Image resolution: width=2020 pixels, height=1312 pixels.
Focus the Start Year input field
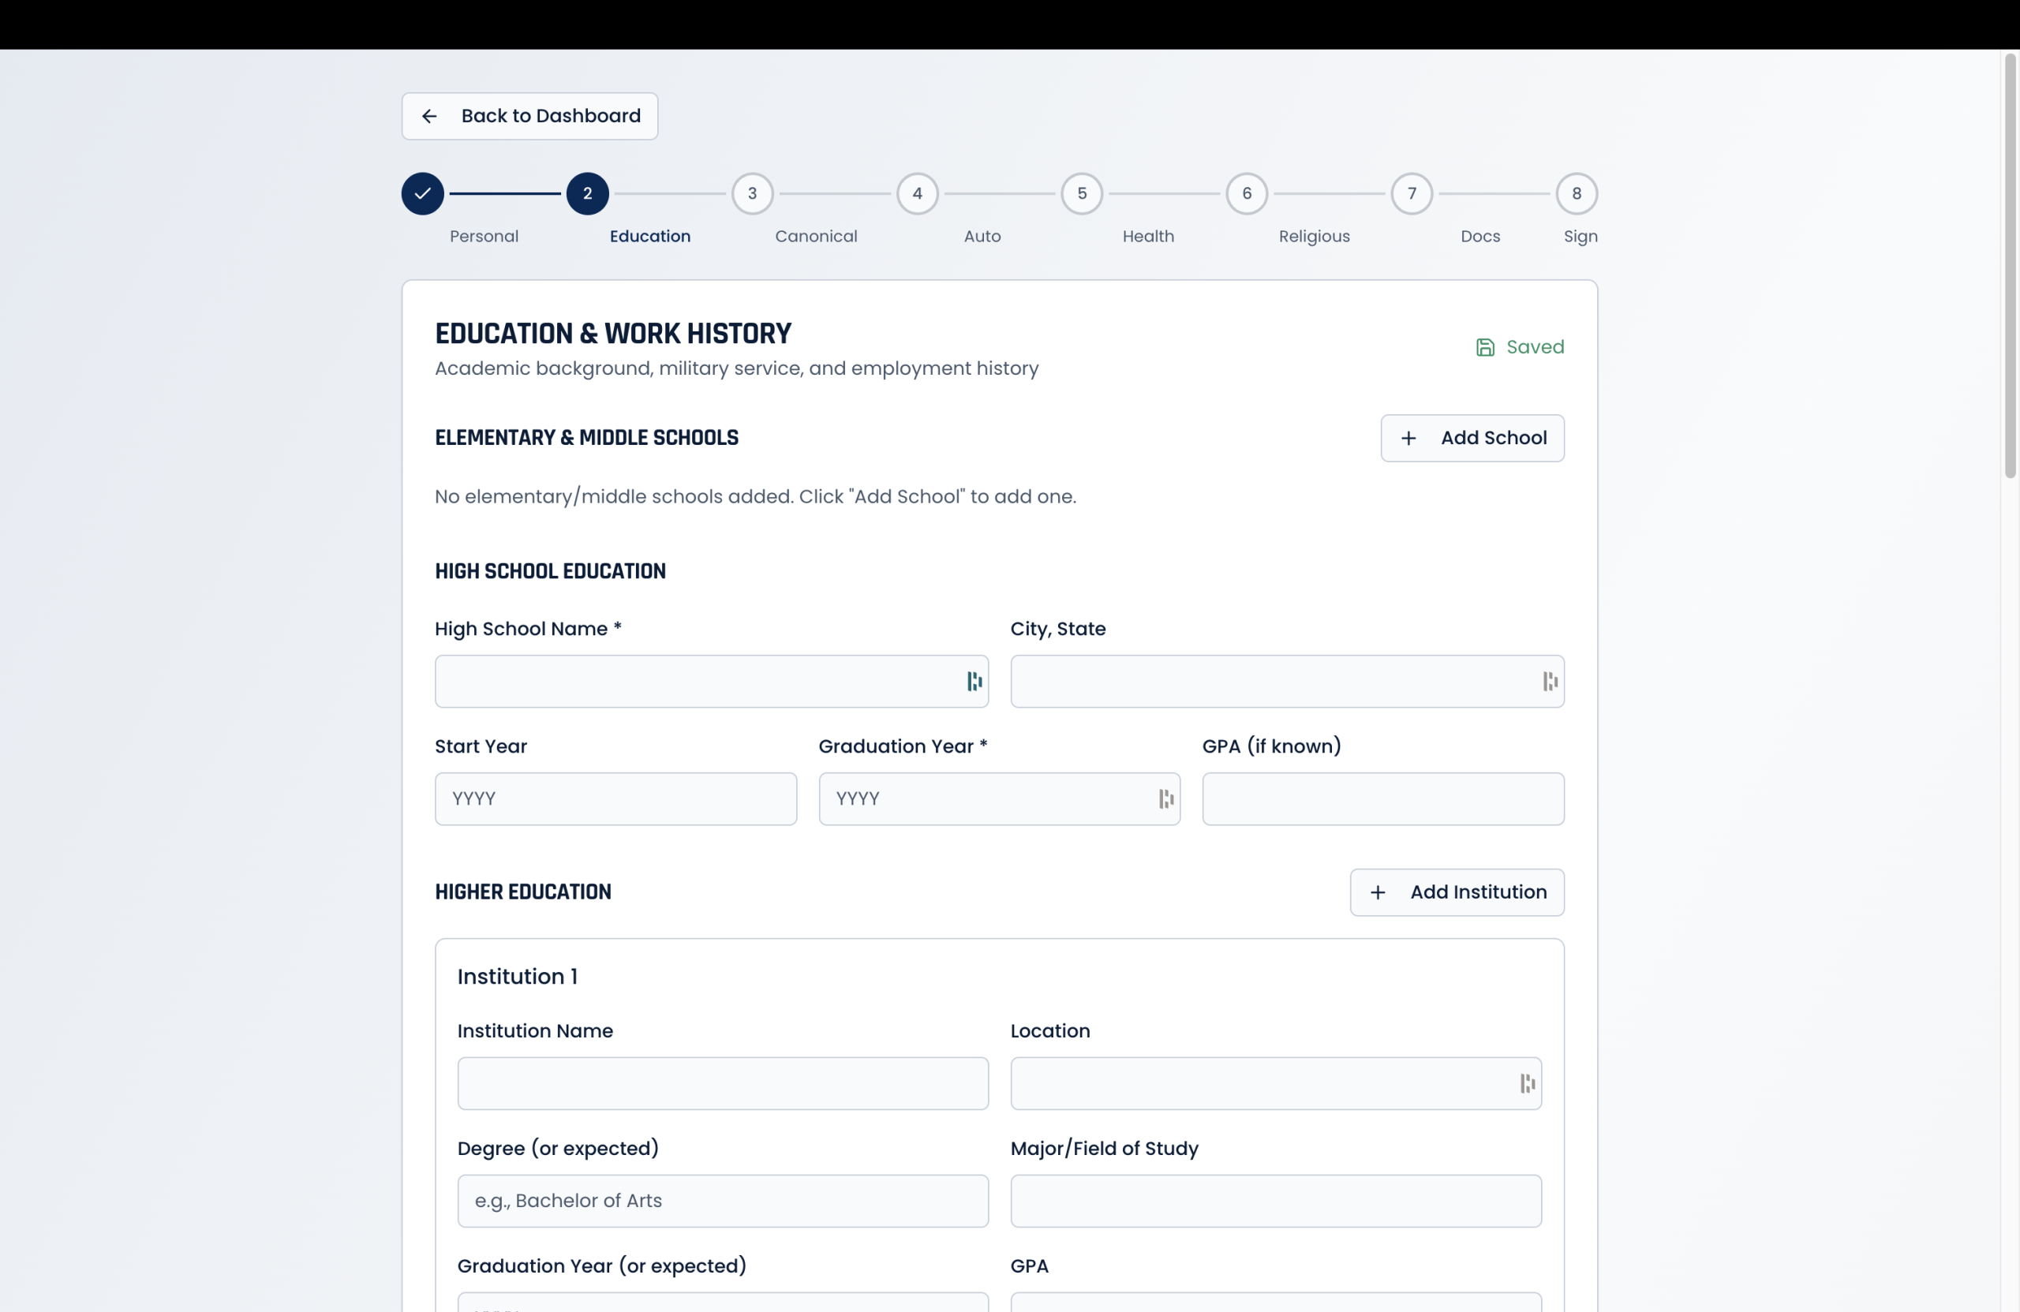pyautogui.click(x=615, y=798)
